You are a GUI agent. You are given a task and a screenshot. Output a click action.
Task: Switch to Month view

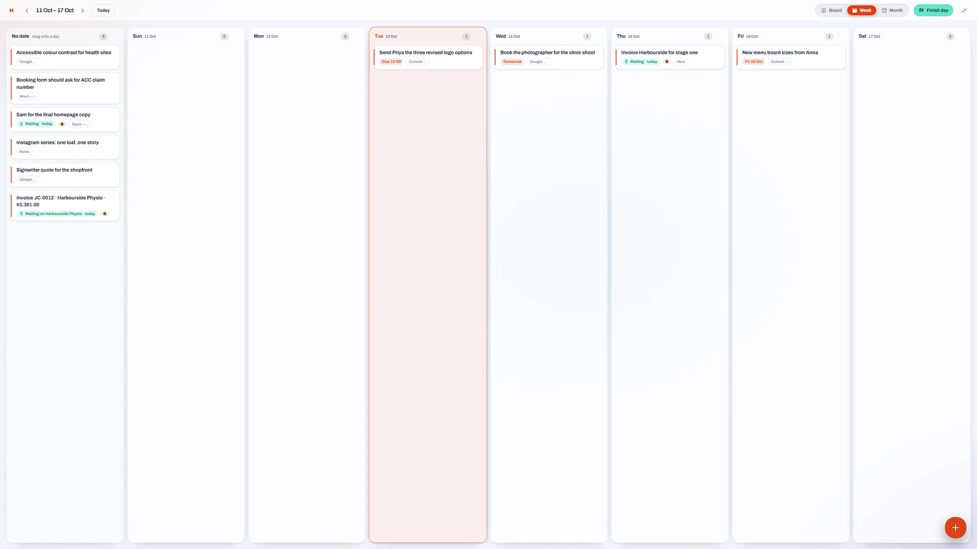[892, 10]
